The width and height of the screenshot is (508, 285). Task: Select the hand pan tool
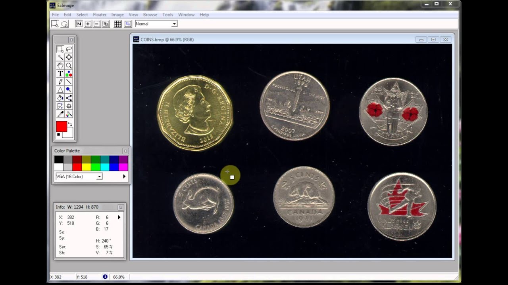click(60, 65)
